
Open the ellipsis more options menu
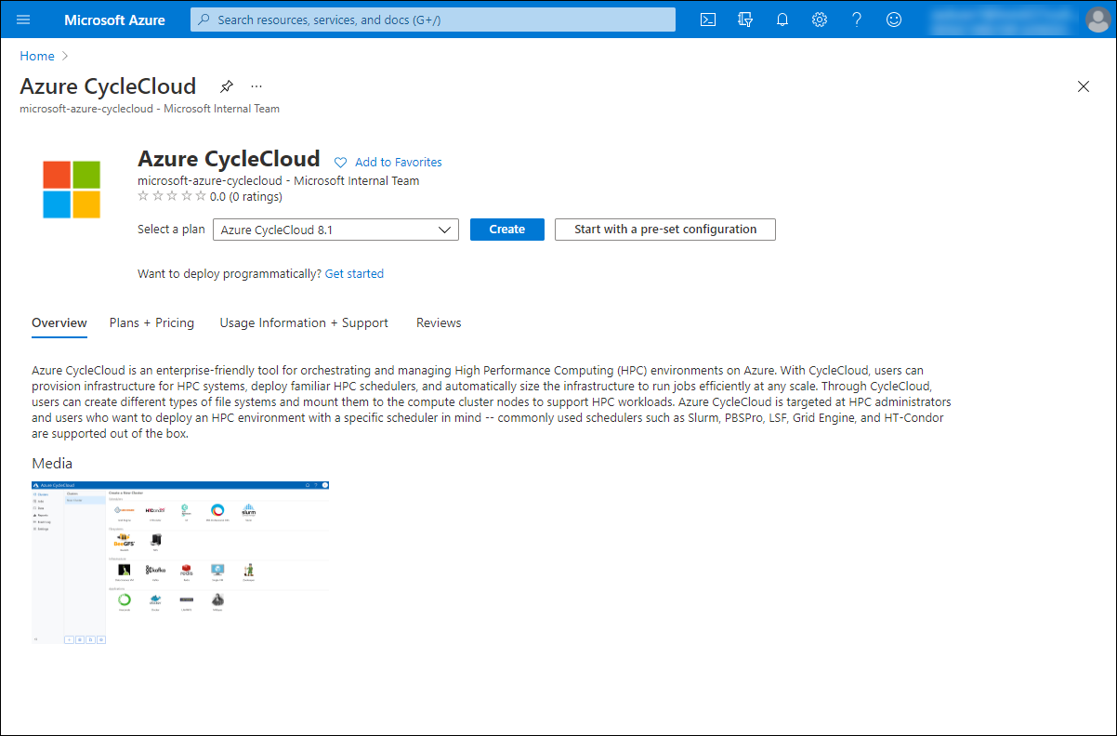tap(256, 85)
